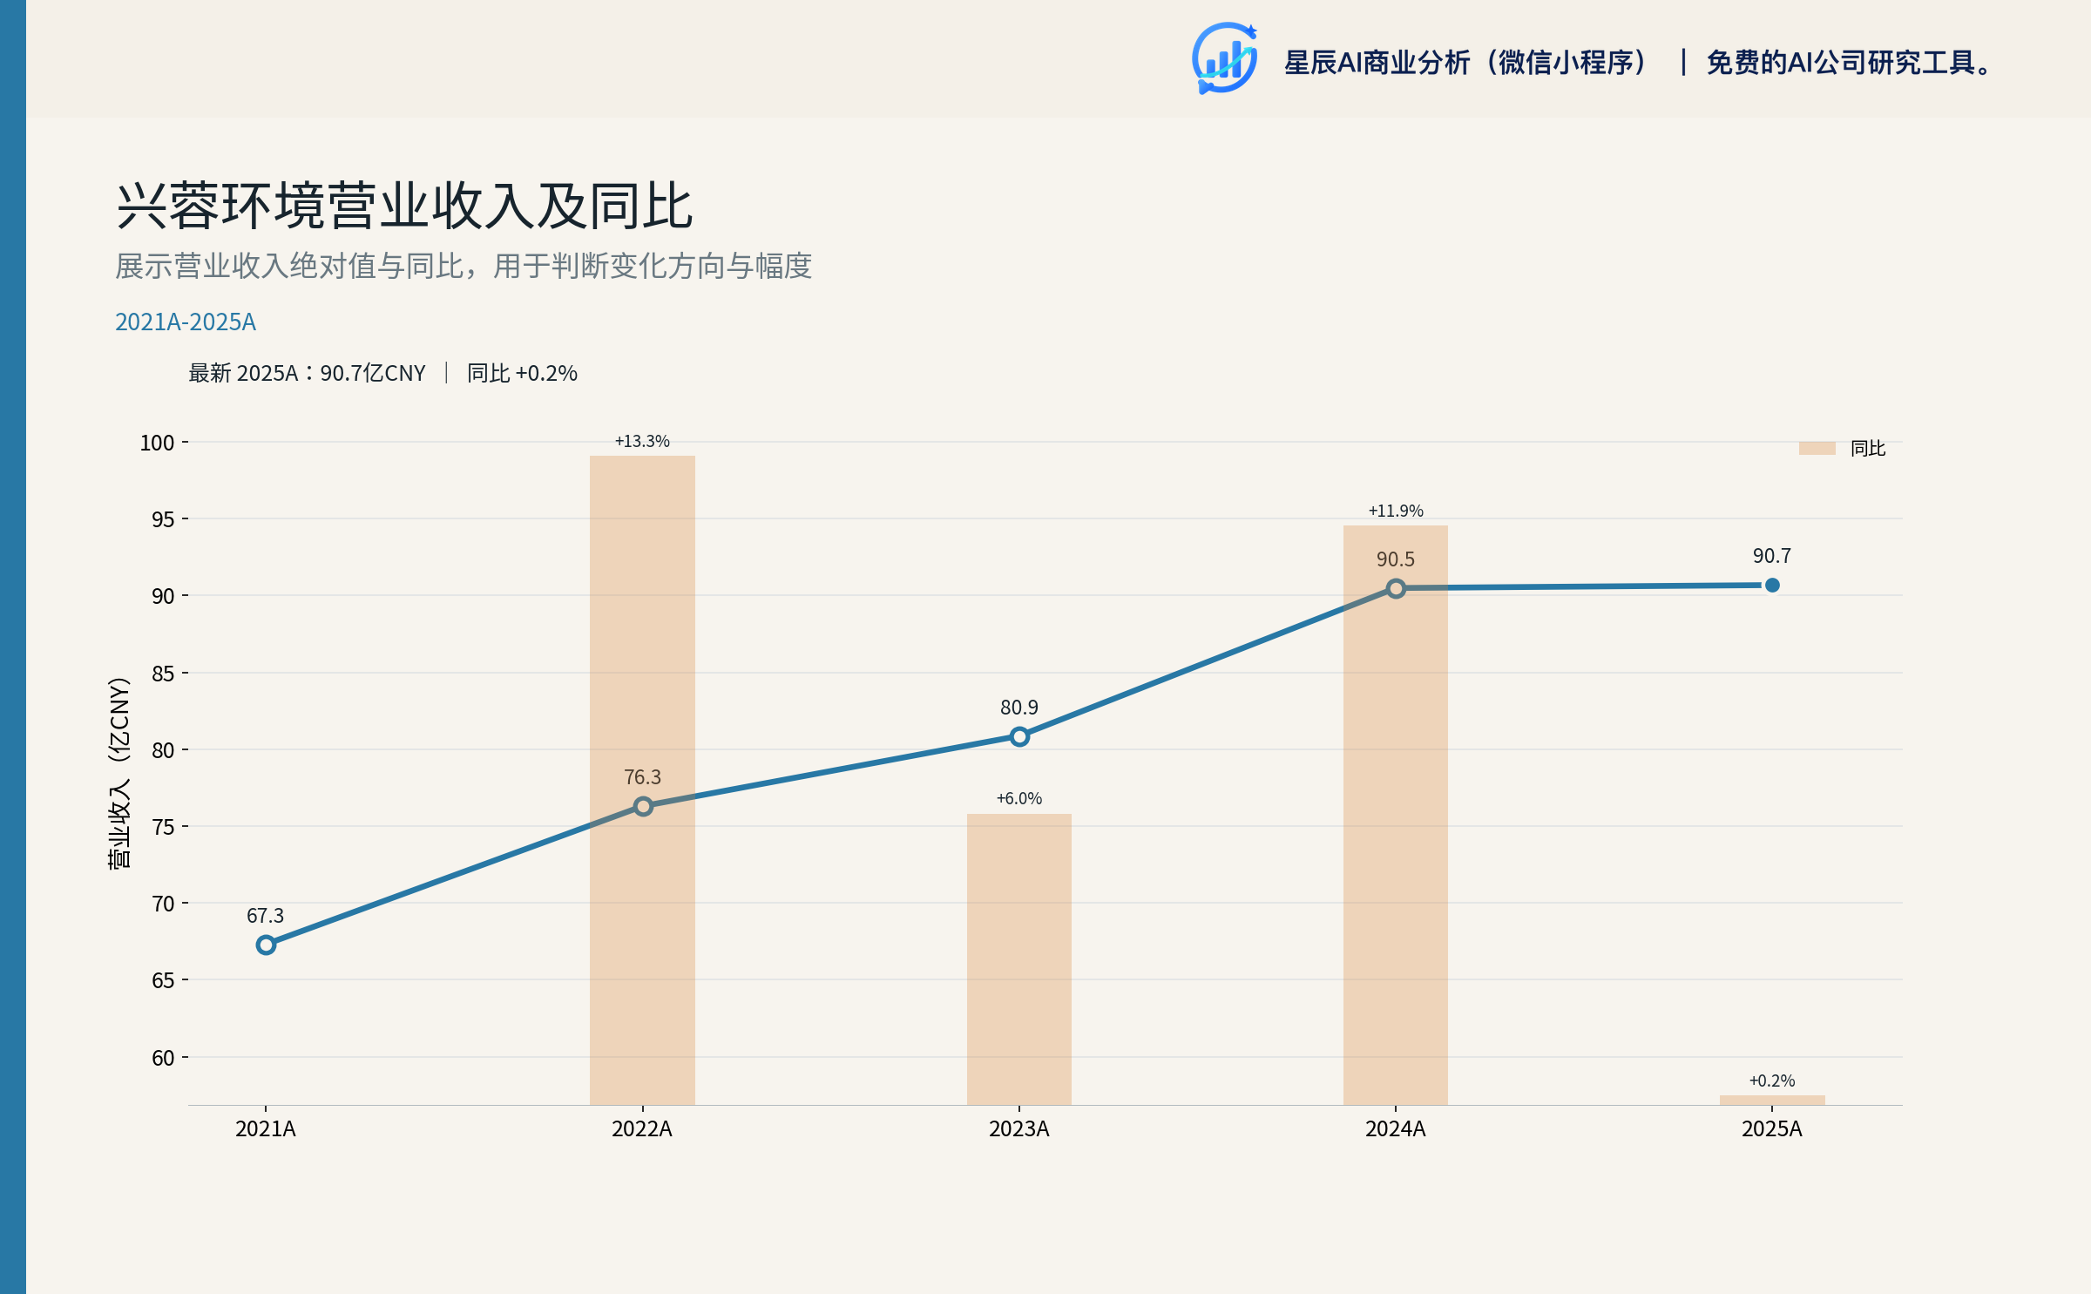Screen dimensions: 2091x1294
Task: Click the 2022A year-over-year bar
Action: point(642,780)
